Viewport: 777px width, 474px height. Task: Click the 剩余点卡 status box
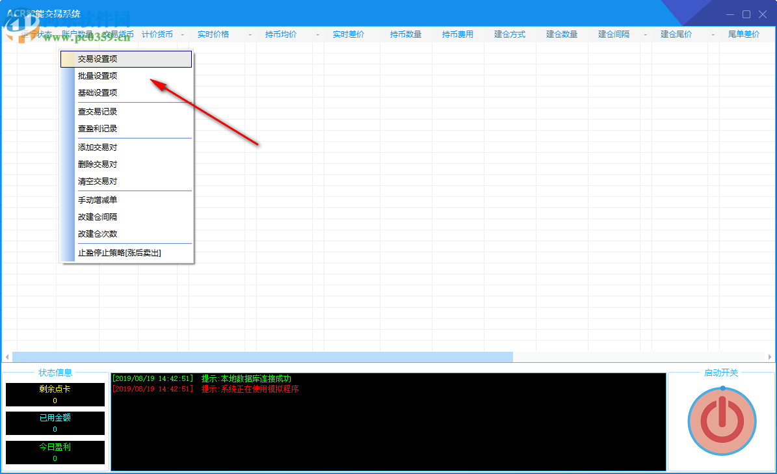(55, 394)
